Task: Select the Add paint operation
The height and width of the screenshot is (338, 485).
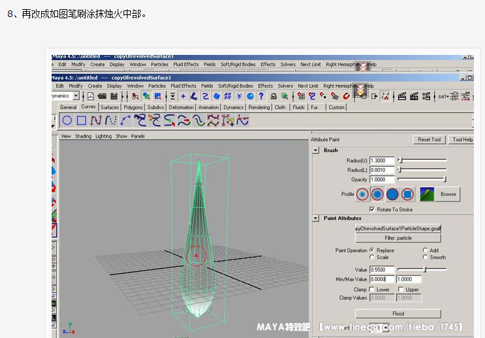Action: pos(426,250)
